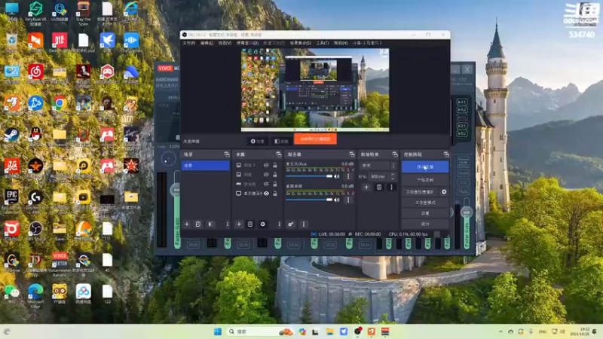This screenshot has height=339, width=603.
Task: Pop out the 混音器 dock with its float icon
Action: [352, 154]
